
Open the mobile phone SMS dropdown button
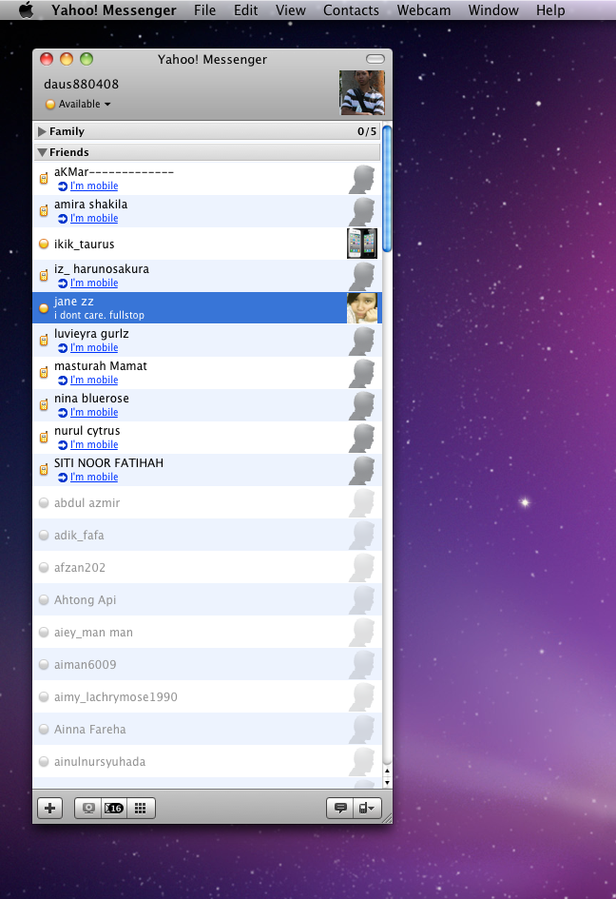pyautogui.click(x=367, y=808)
